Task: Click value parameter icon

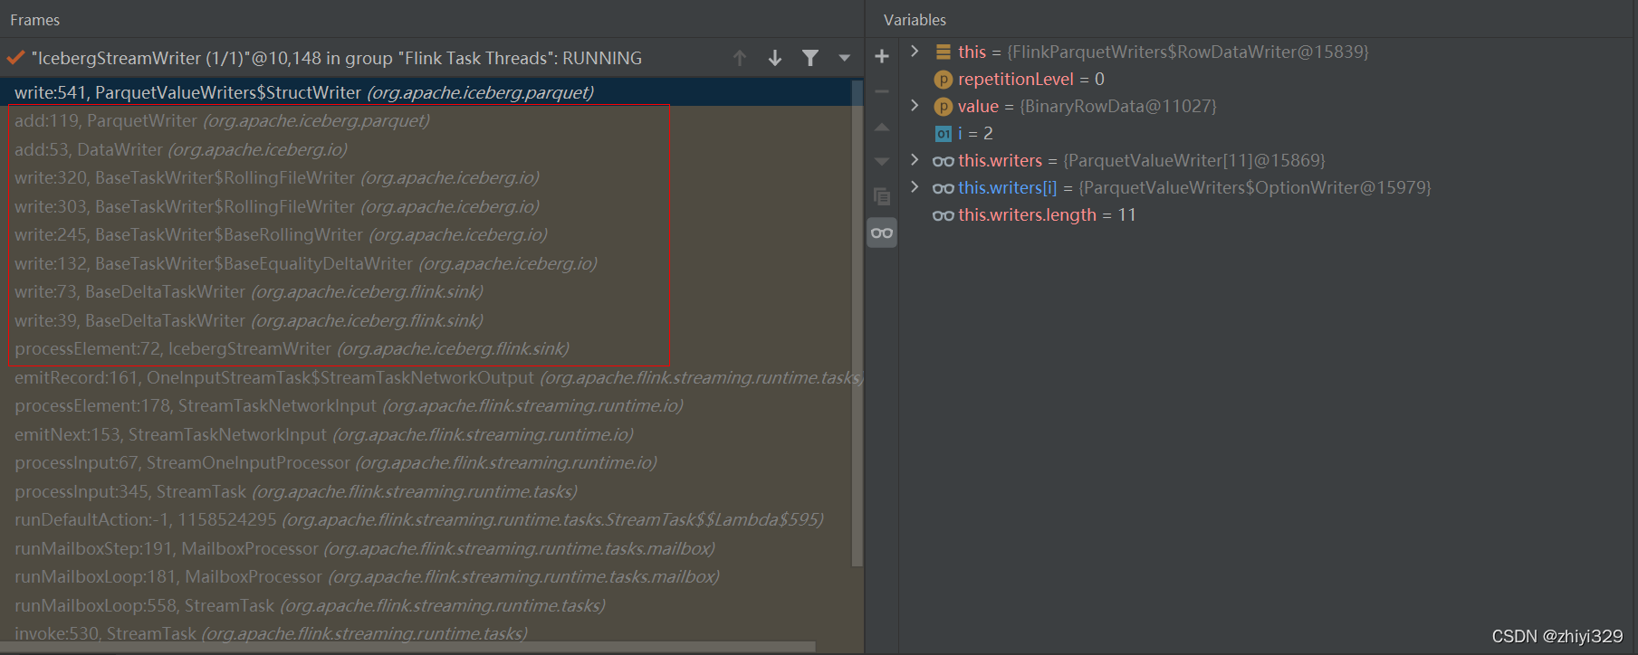Action: 944,107
